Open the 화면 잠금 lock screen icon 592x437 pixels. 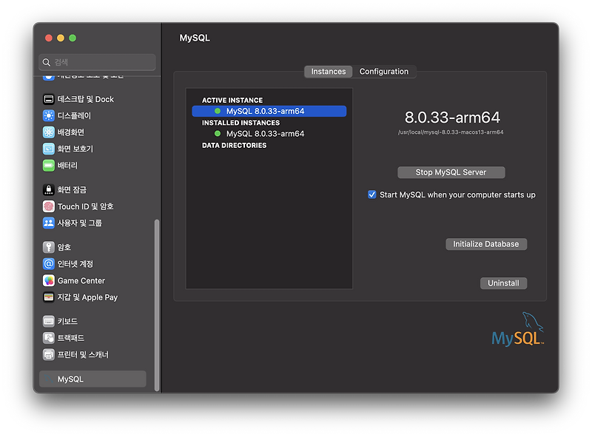[x=48, y=189]
